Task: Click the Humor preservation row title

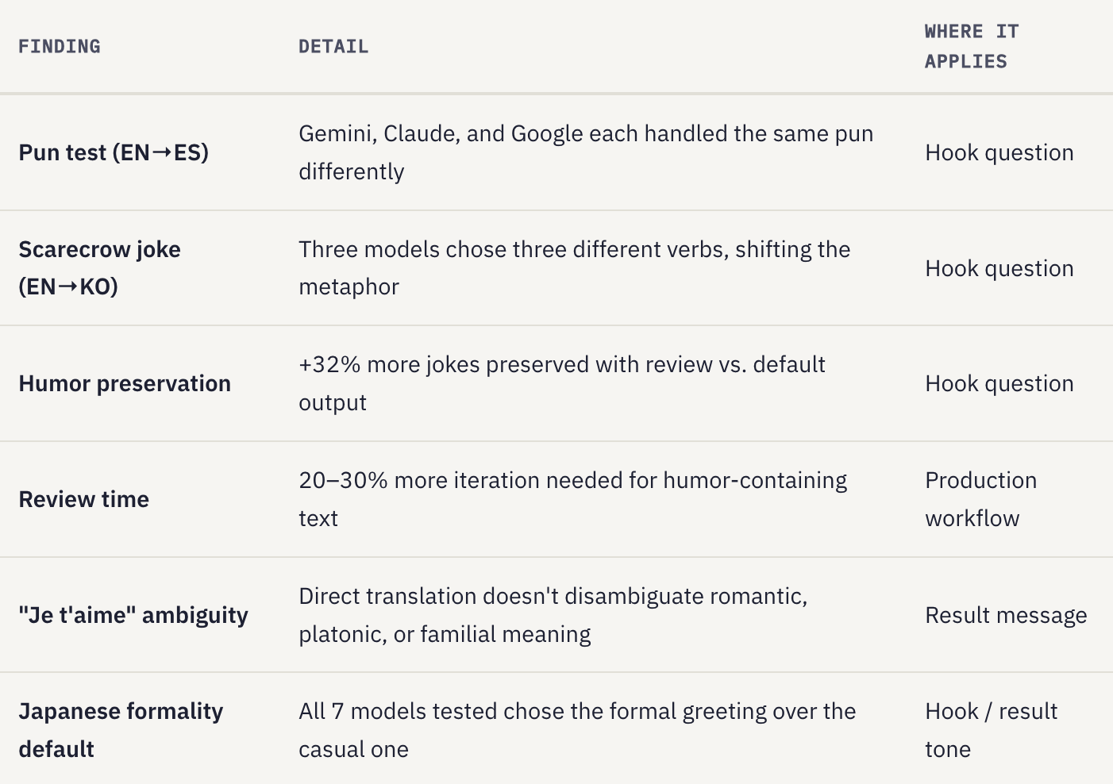Action: coord(125,383)
